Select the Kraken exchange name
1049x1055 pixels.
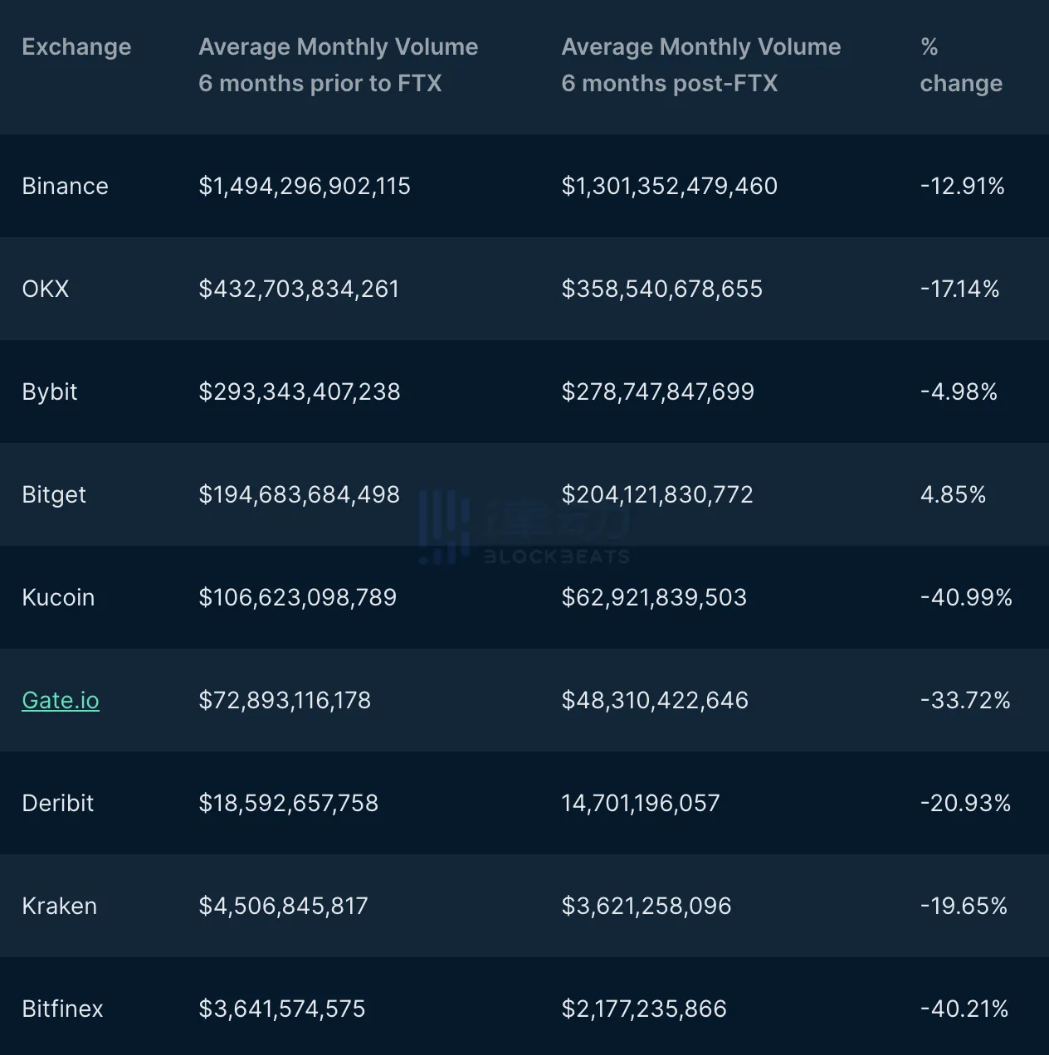click(x=60, y=906)
